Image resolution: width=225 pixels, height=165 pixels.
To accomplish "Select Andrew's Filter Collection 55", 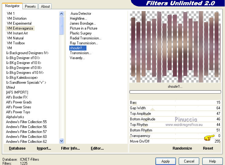I will (x=26, y=122).
